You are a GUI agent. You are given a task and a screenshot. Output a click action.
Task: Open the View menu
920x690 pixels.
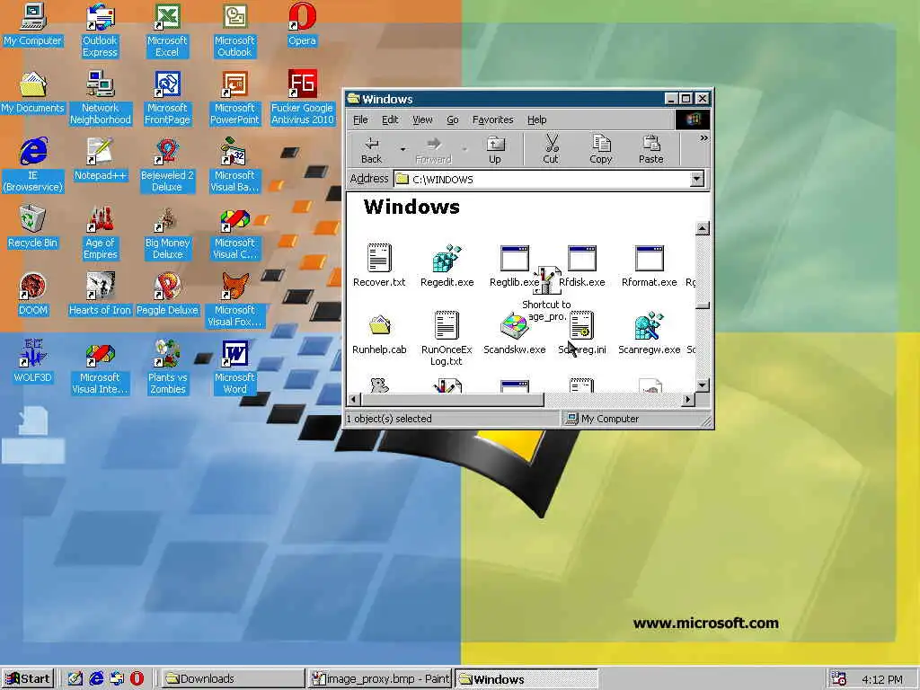click(422, 119)
